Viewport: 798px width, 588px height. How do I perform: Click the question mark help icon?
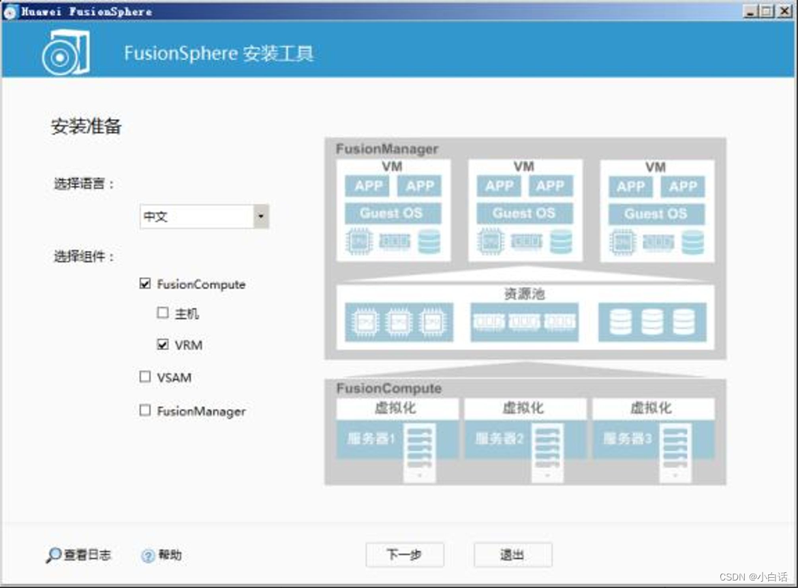[148, 555]
